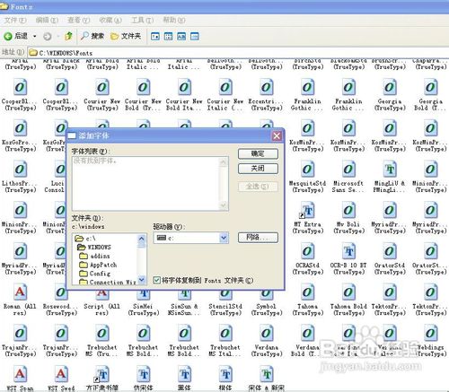
Task: Open the 编辑 Edit menu
Action: pyautogui.click(x=47, y=20)
